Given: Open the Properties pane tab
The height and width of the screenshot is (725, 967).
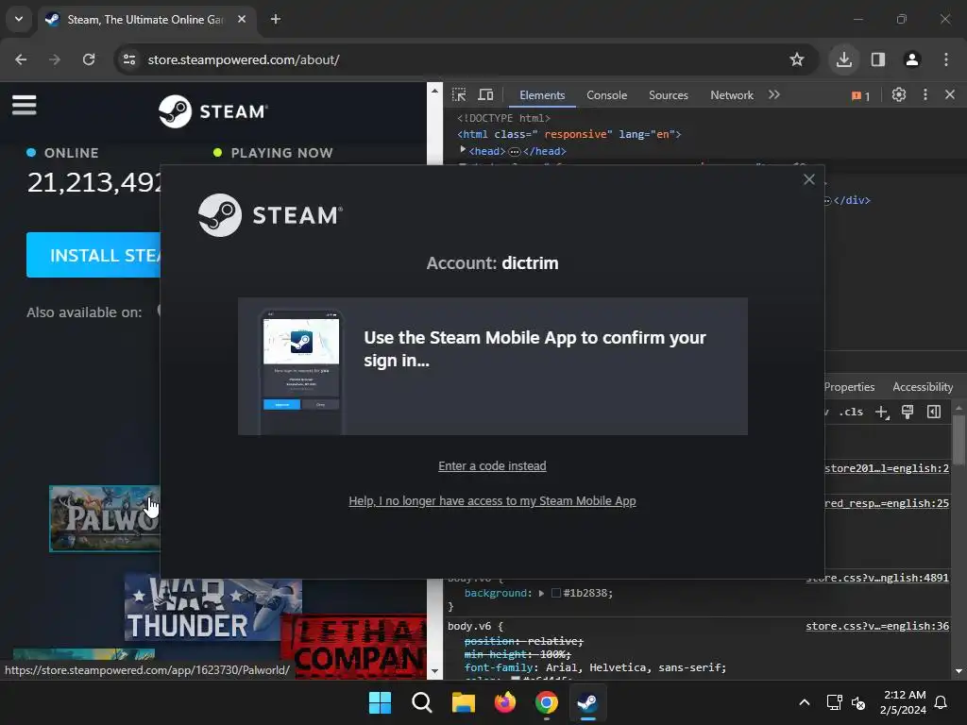Looking at the screenshot, I should coord(849,386).
